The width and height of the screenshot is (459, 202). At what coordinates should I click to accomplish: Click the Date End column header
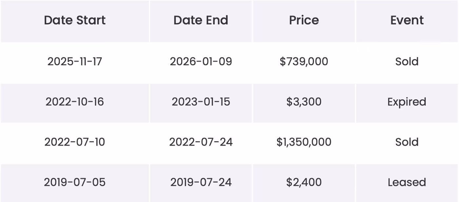click(201, 20)
